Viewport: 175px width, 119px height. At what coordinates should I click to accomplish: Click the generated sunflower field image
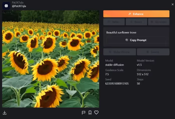tap(51, 59)
